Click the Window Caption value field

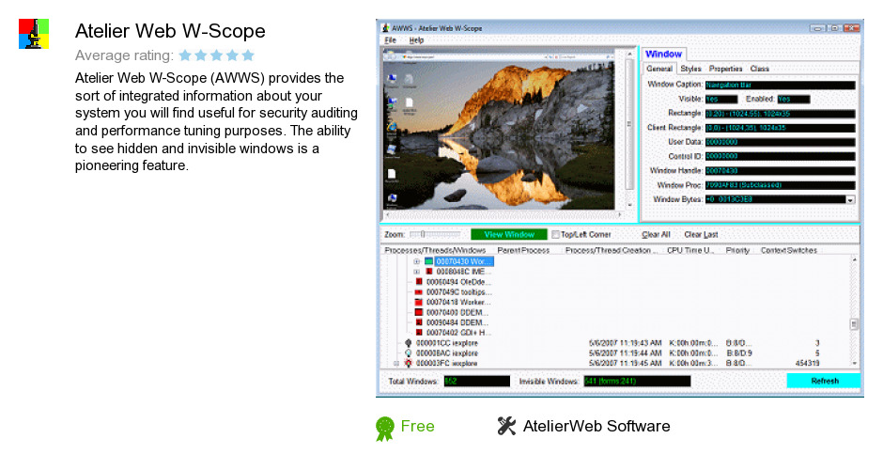pos(780,86)
